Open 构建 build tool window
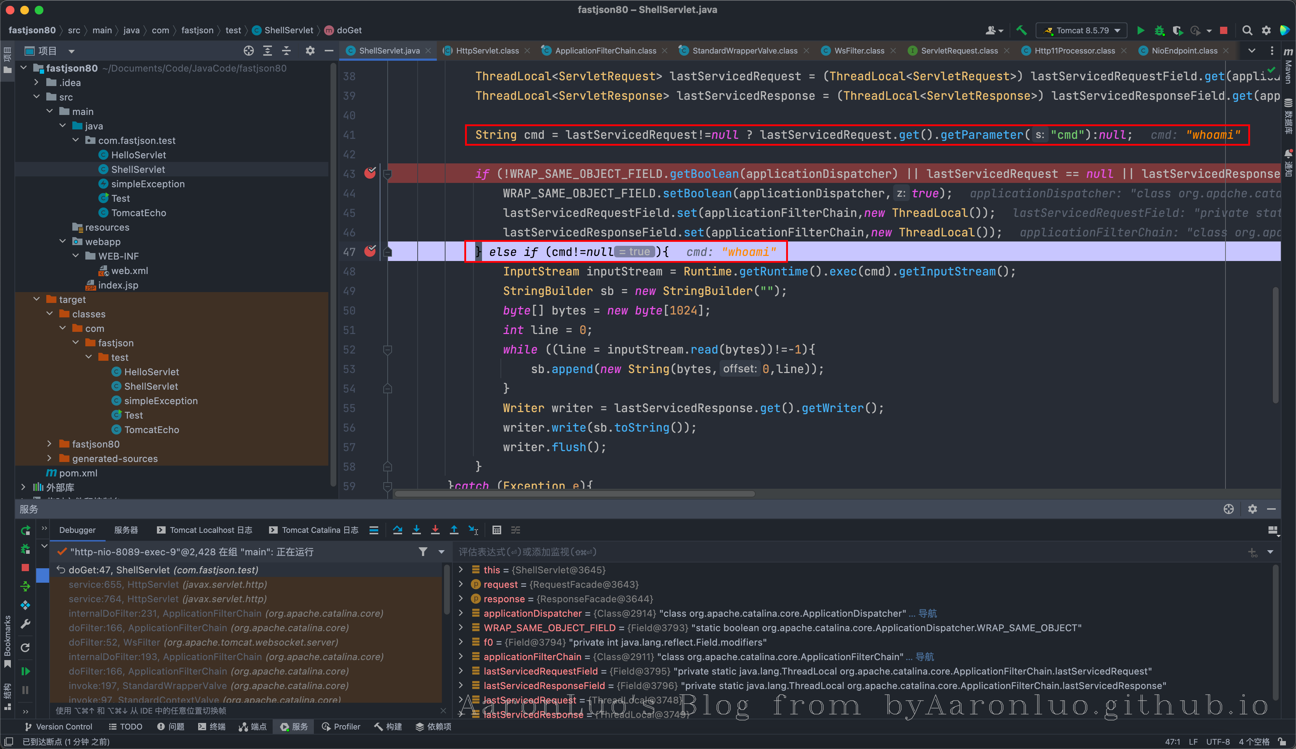The image size is (1296, 749). pyautogui.click(x=388, y=726)
